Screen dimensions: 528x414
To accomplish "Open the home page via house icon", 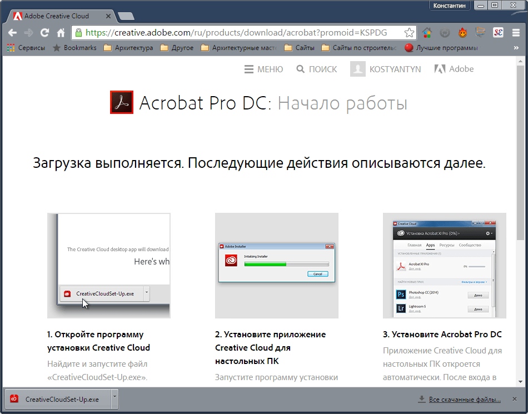I will tap(61, 33).
